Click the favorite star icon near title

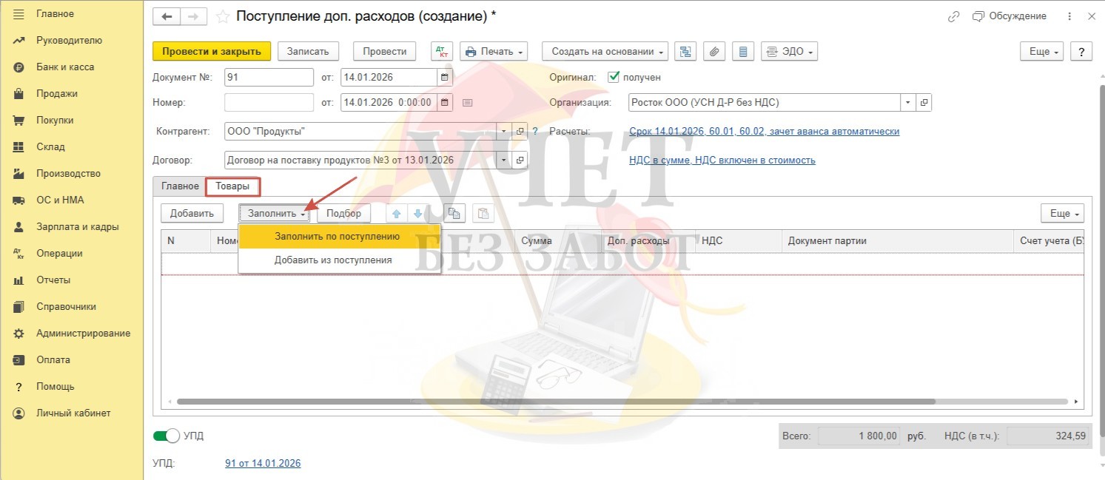point(222,16)
